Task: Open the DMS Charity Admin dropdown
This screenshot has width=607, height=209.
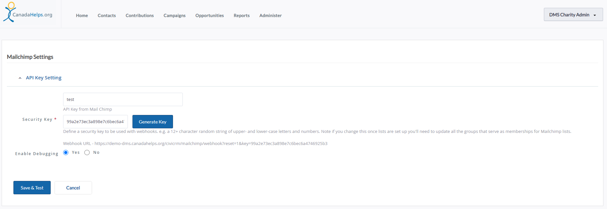Action: click(x=573, y=15)
